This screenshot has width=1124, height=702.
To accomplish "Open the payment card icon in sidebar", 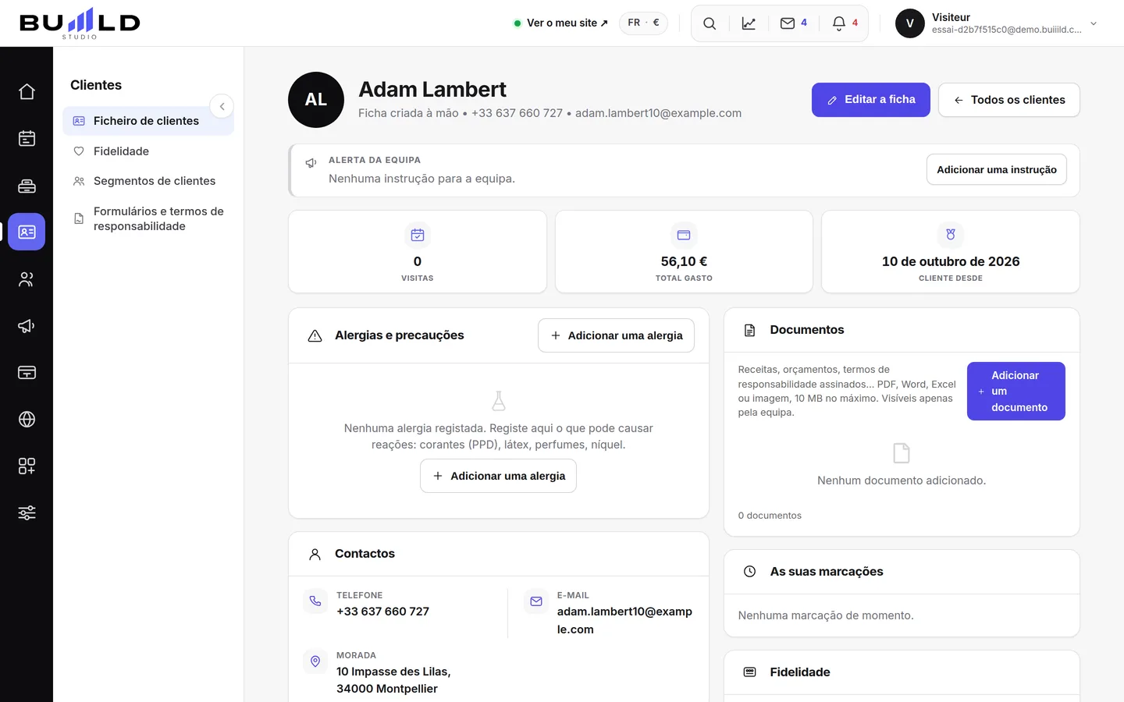I will [27, 373].
